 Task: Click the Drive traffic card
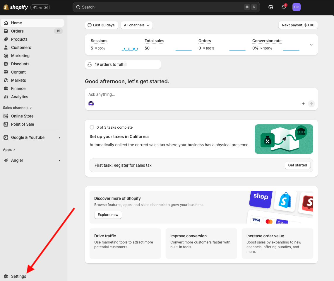pyautogui.click(x=125, y=243)
